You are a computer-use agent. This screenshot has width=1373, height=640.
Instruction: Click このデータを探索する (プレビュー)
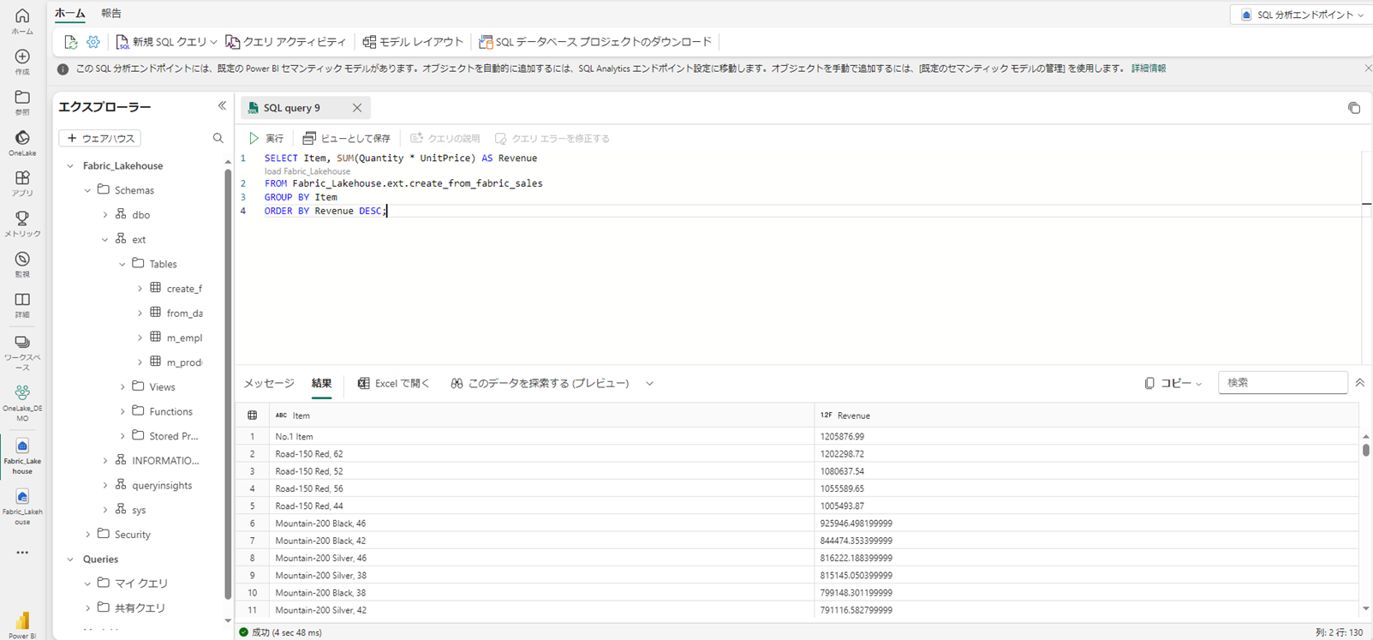(x=540, y=383)
